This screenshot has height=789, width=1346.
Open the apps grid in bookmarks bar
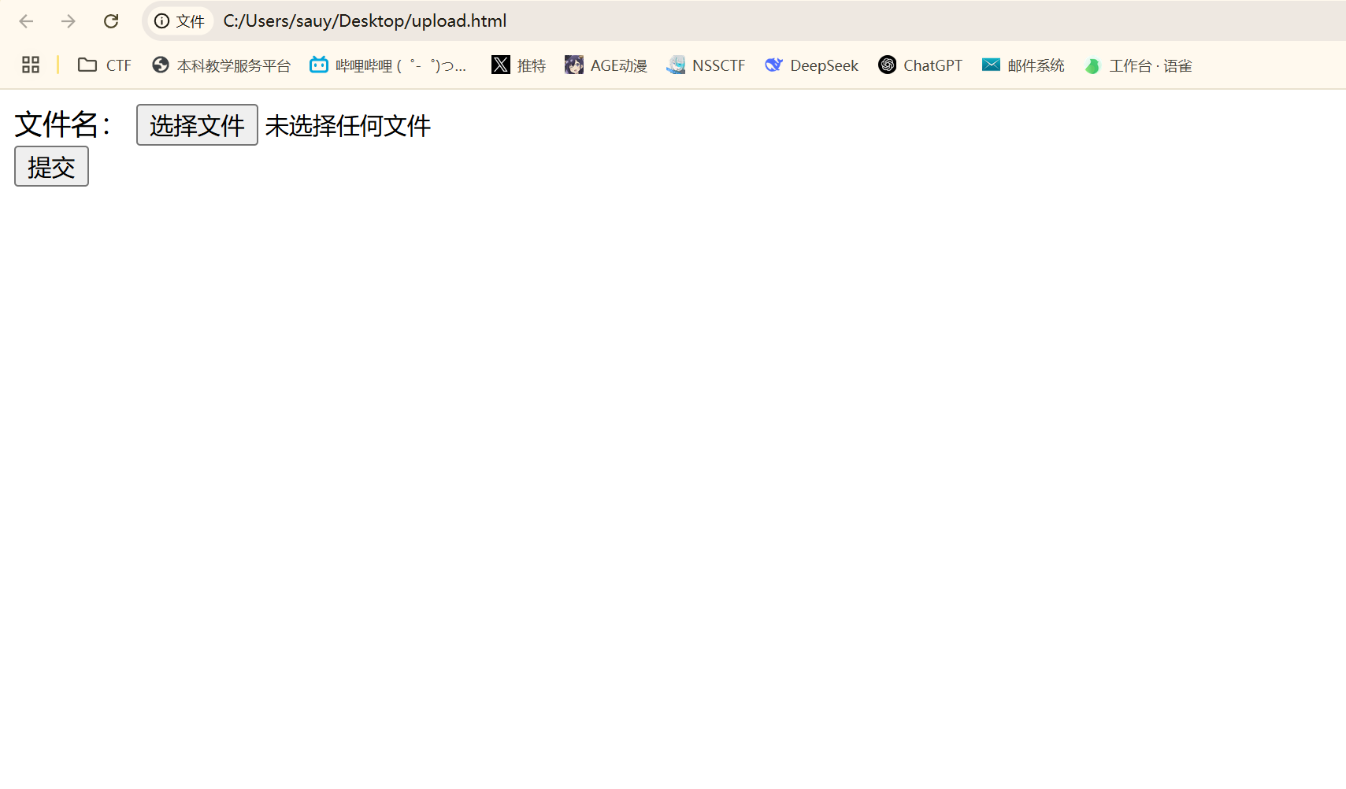[x=31, y=65]
